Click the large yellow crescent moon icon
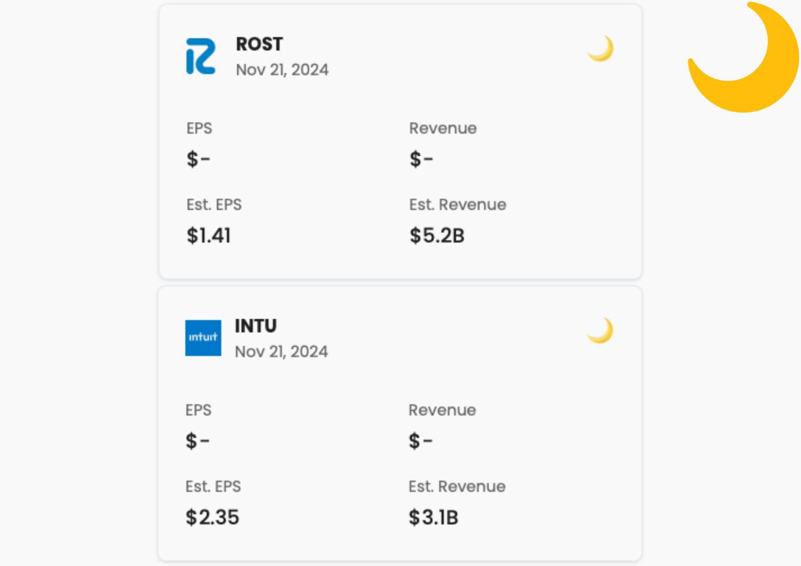Screen dimensions: 801x566 tap(743, 57)
